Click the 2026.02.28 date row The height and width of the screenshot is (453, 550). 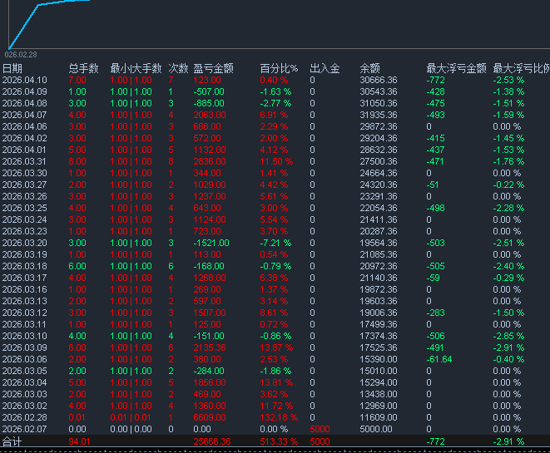click(25, 416)
